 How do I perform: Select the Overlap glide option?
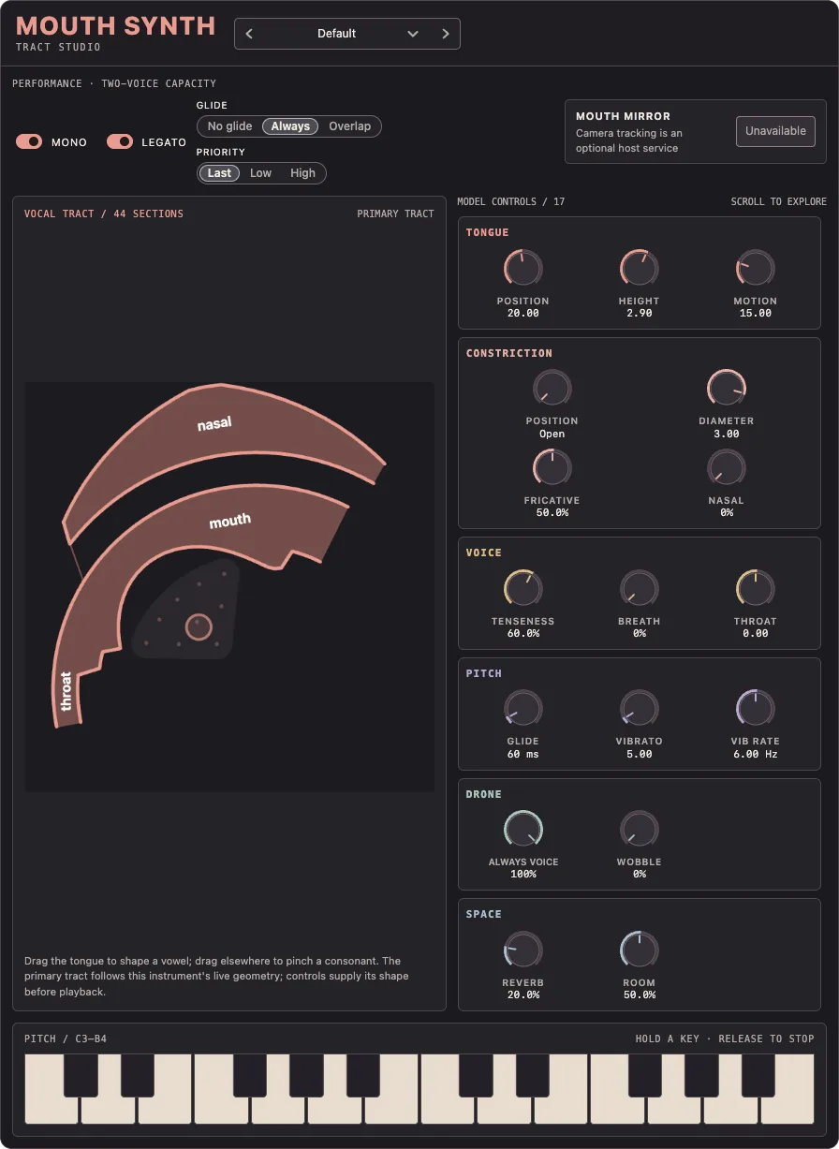point(349,126)
